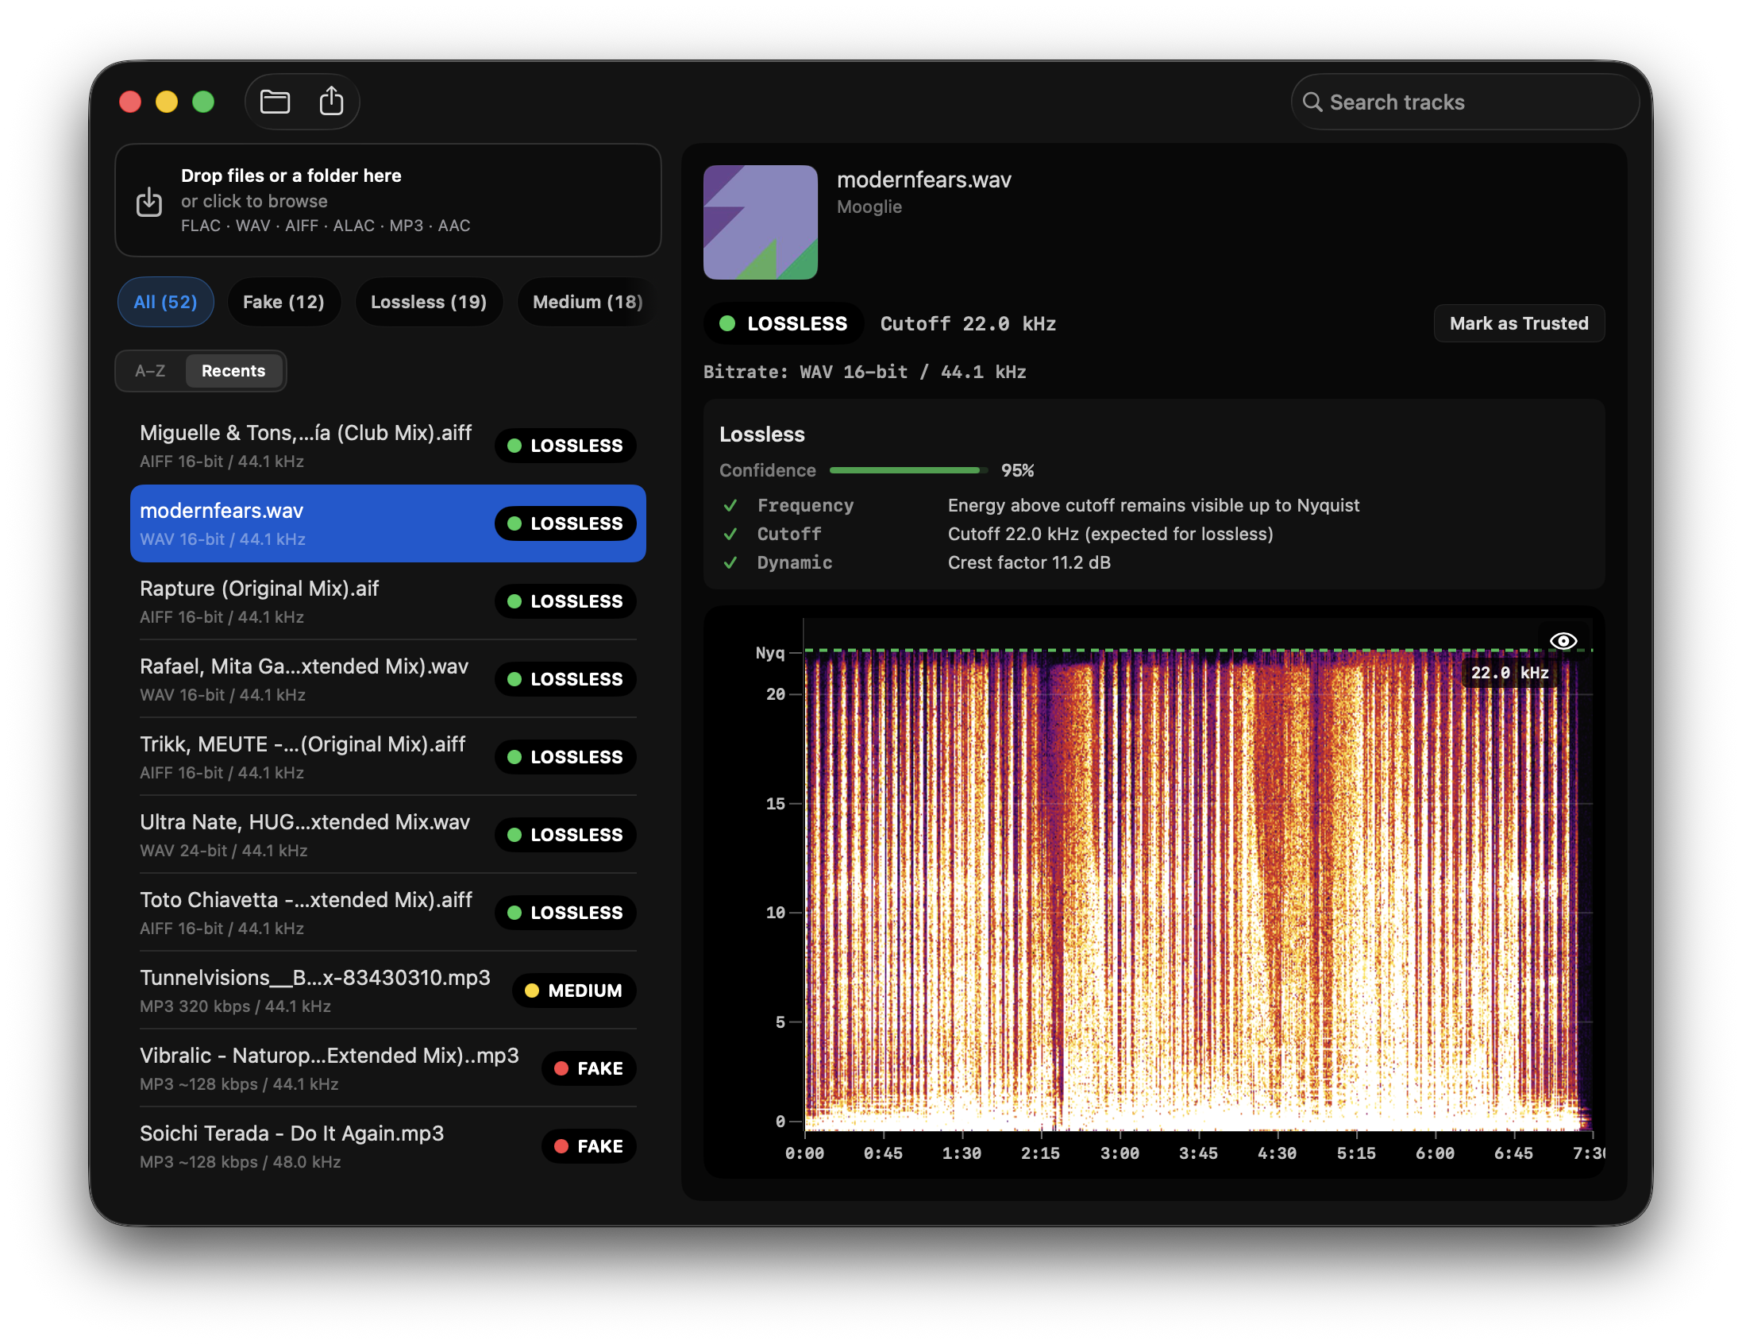Pick the Vibralic - Naturop Extended Mix mp3
Image resolution: width=1742 pixels, height=1344 pixels.
tap(387, 1068)
